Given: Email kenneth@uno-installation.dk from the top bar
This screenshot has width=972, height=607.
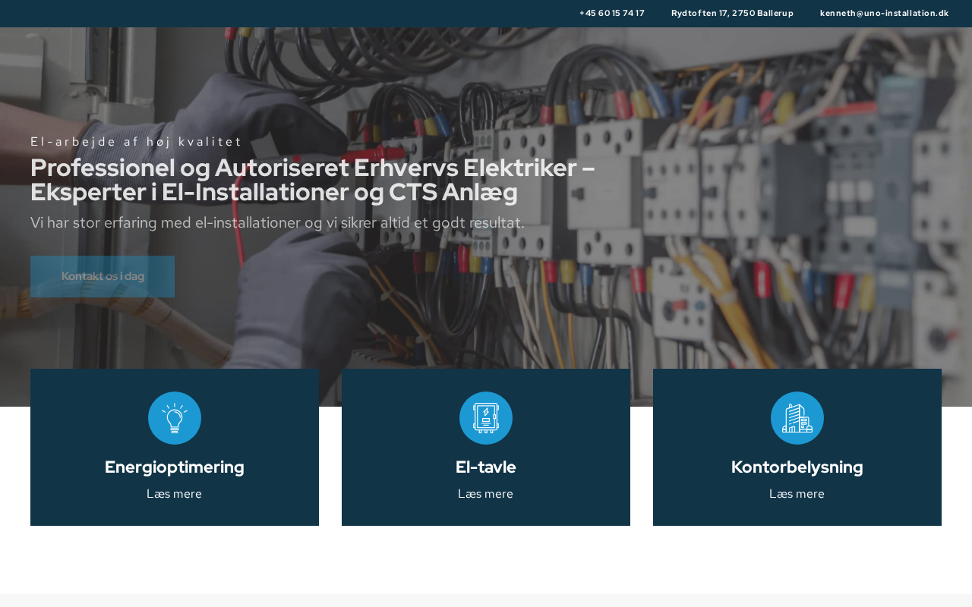Looking at the screenshot, I should point(885,13).
